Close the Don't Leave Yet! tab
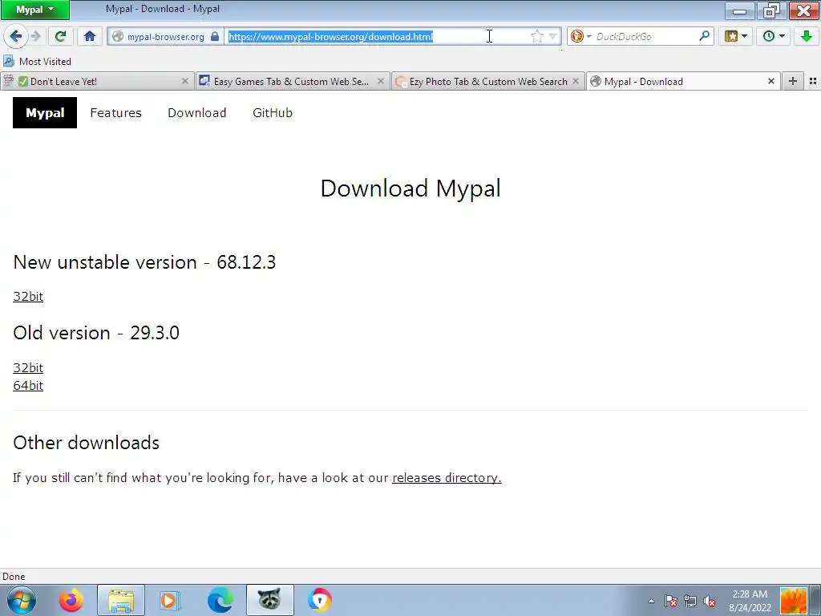 (185, 81)
